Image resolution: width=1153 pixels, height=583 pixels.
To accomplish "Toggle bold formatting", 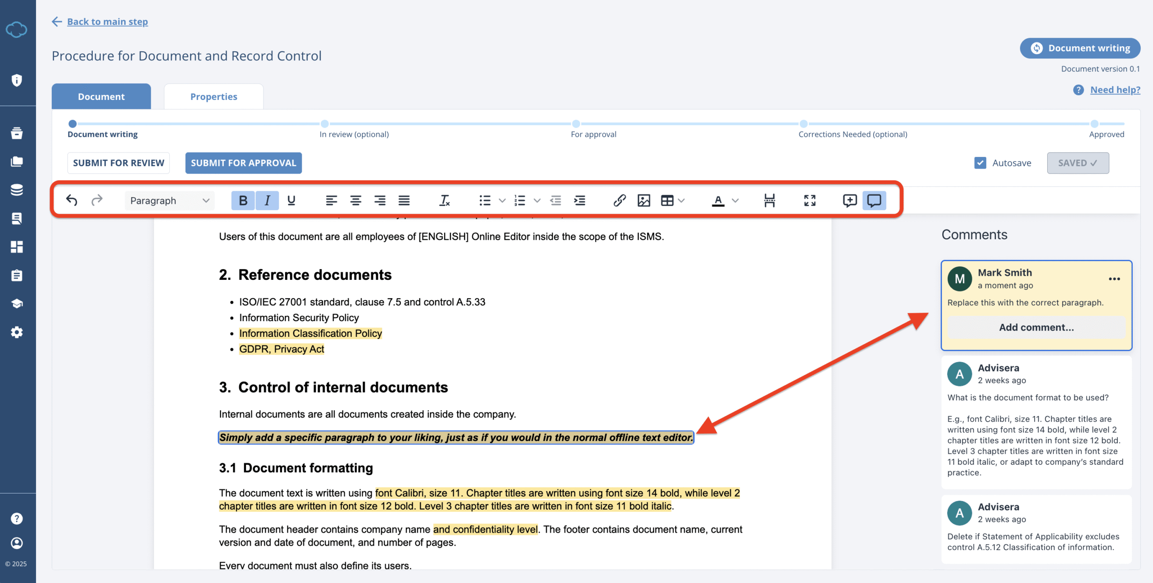I will click(243, 201).
